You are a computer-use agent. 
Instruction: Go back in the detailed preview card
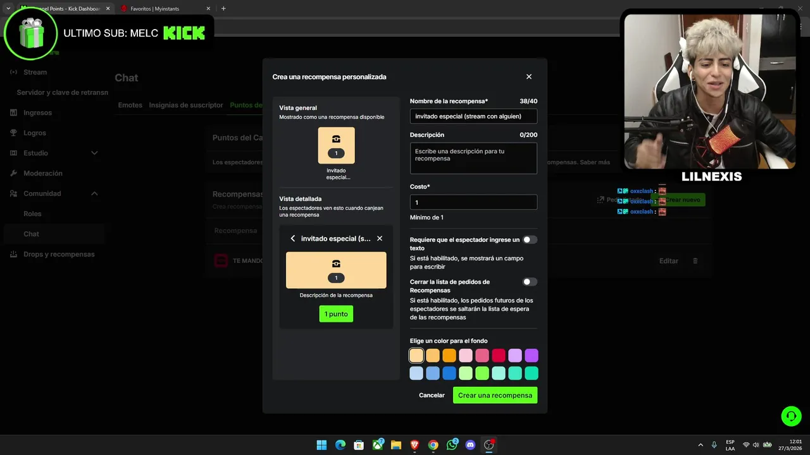[x=292, y=238]
